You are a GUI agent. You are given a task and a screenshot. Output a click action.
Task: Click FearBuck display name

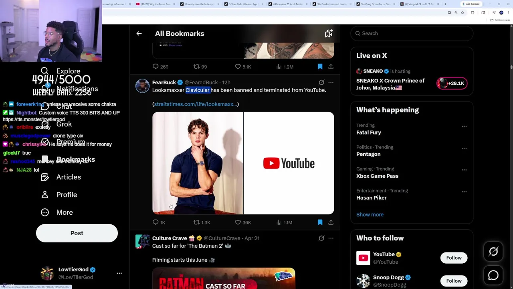(x=164, y=82)
